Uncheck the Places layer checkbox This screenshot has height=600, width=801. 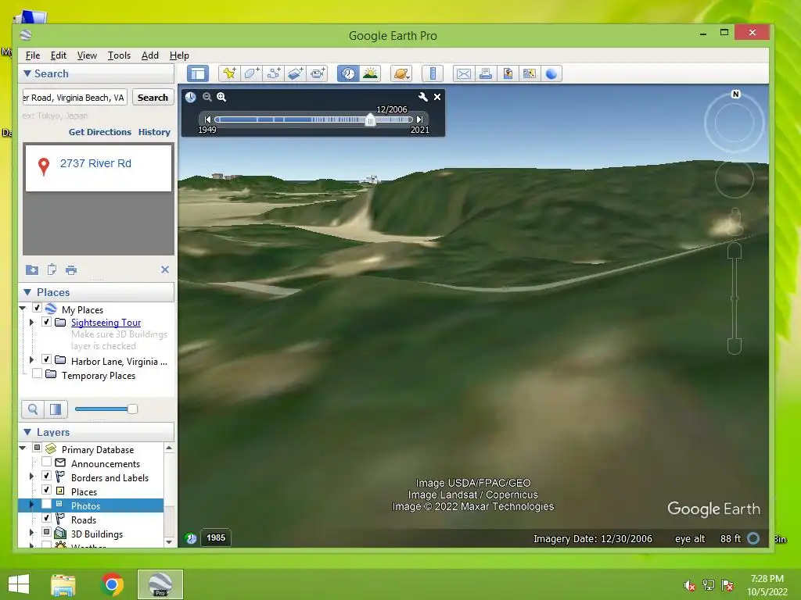(x=46, y=490)
